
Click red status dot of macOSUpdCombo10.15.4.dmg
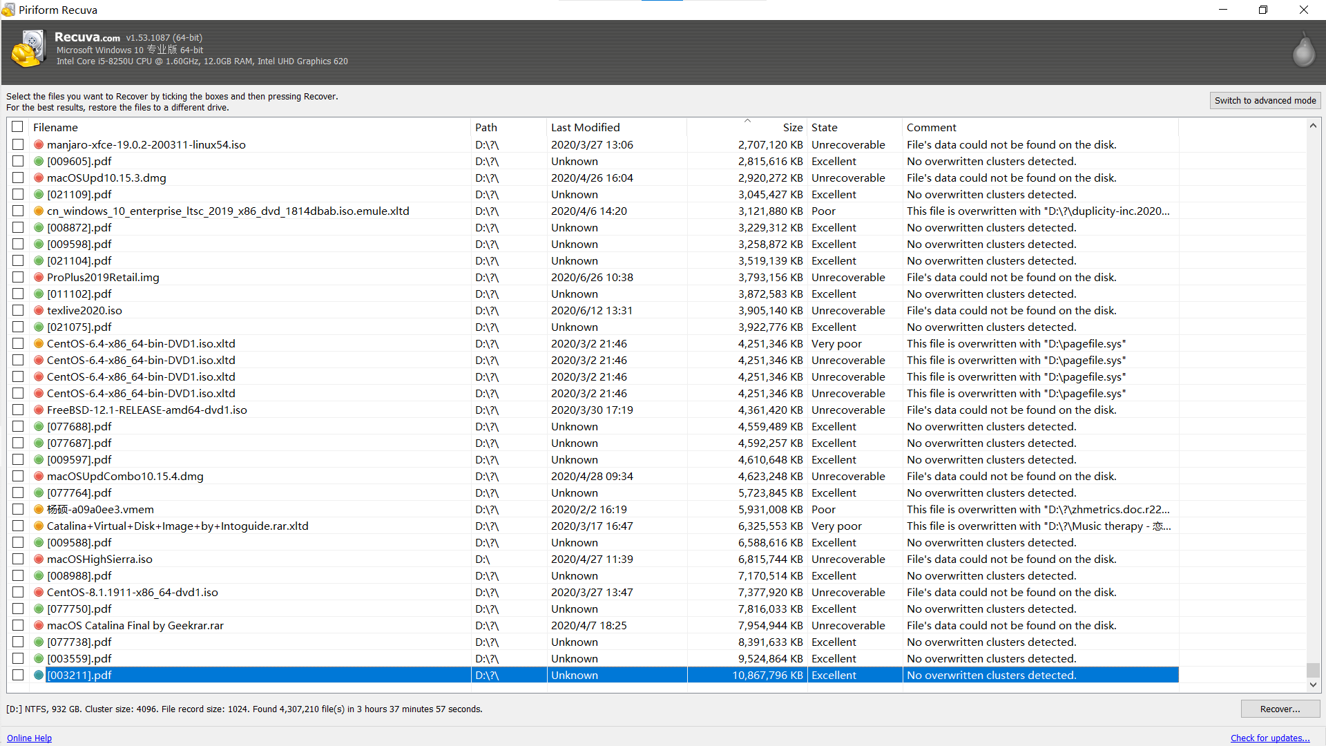pos(39,476)
